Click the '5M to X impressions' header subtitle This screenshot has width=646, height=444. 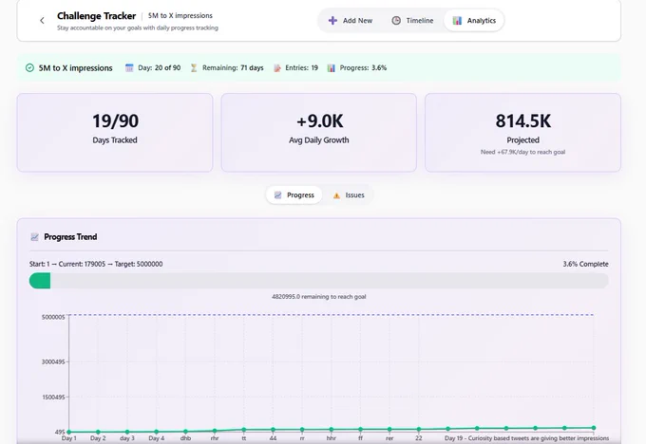(x=180, y=15)
